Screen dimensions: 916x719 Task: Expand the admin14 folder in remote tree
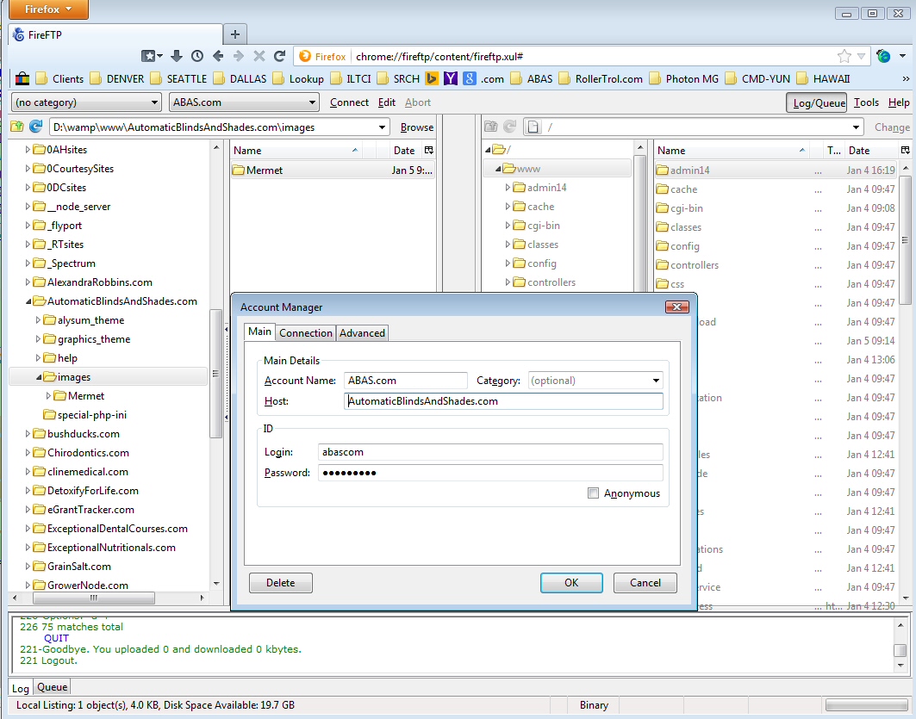click(x=508, y=188)
